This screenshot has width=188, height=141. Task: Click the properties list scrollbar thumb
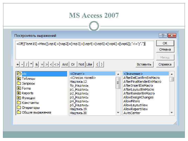(x=172, y=79)
